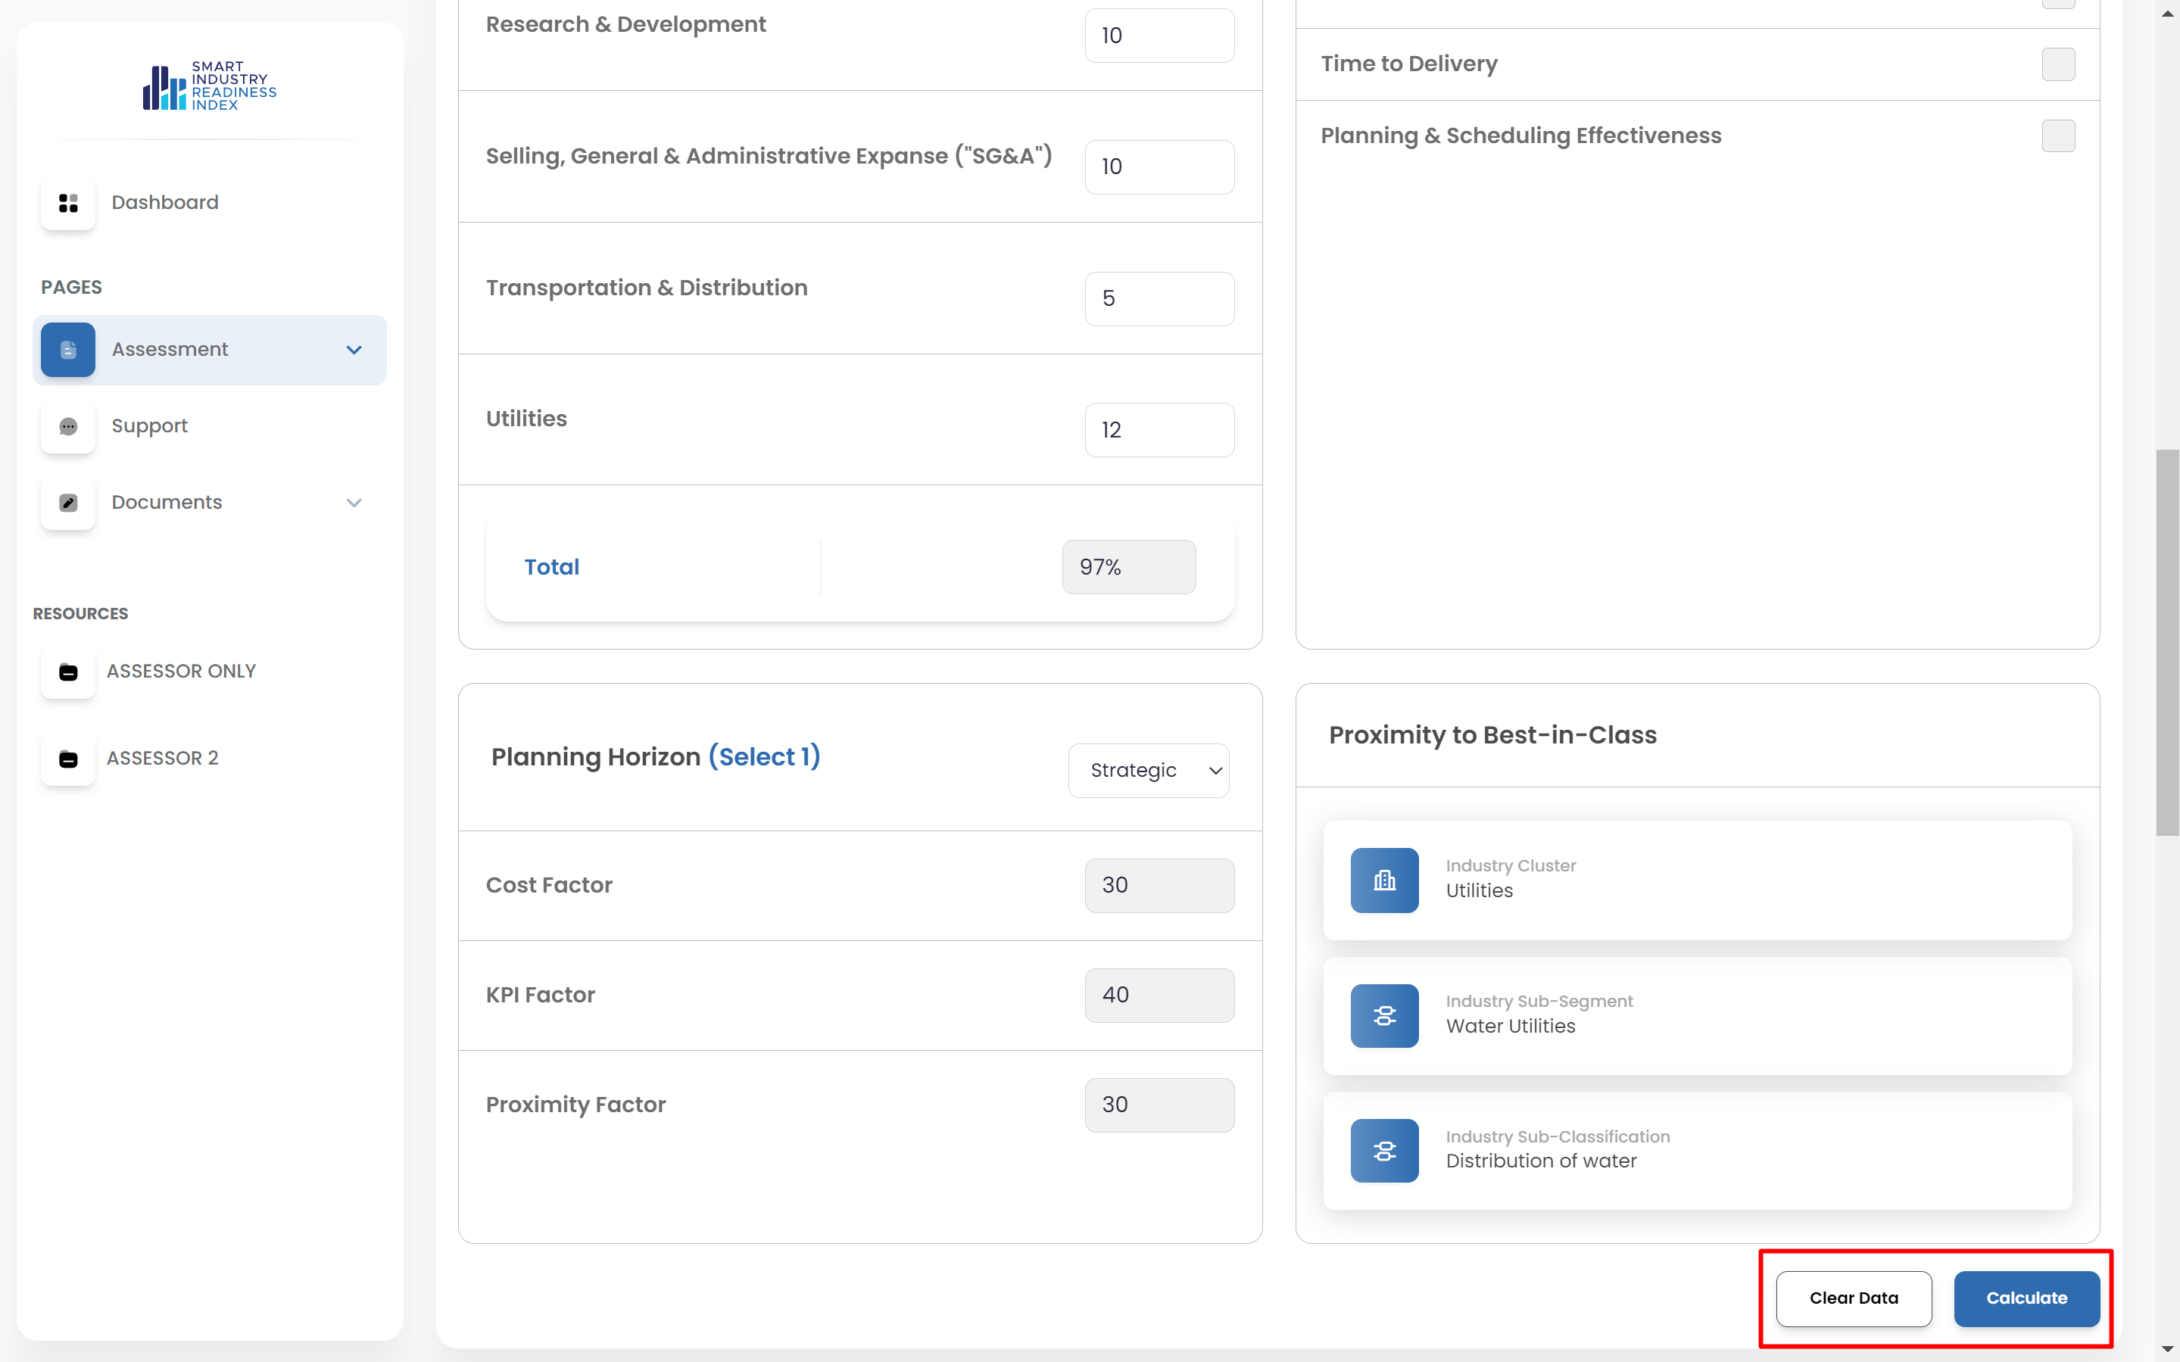The image size is (2180, 1362).
Task: Click the Documents edit icon
Action: pos(67,503)
